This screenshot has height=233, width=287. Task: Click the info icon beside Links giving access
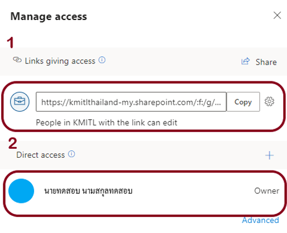click(102, 60)
